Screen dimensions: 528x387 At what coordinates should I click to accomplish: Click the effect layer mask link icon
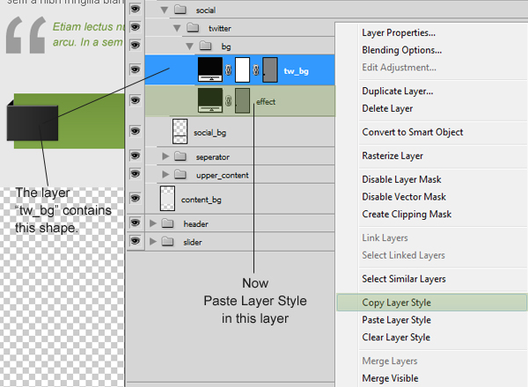click(x=228, y=101)
